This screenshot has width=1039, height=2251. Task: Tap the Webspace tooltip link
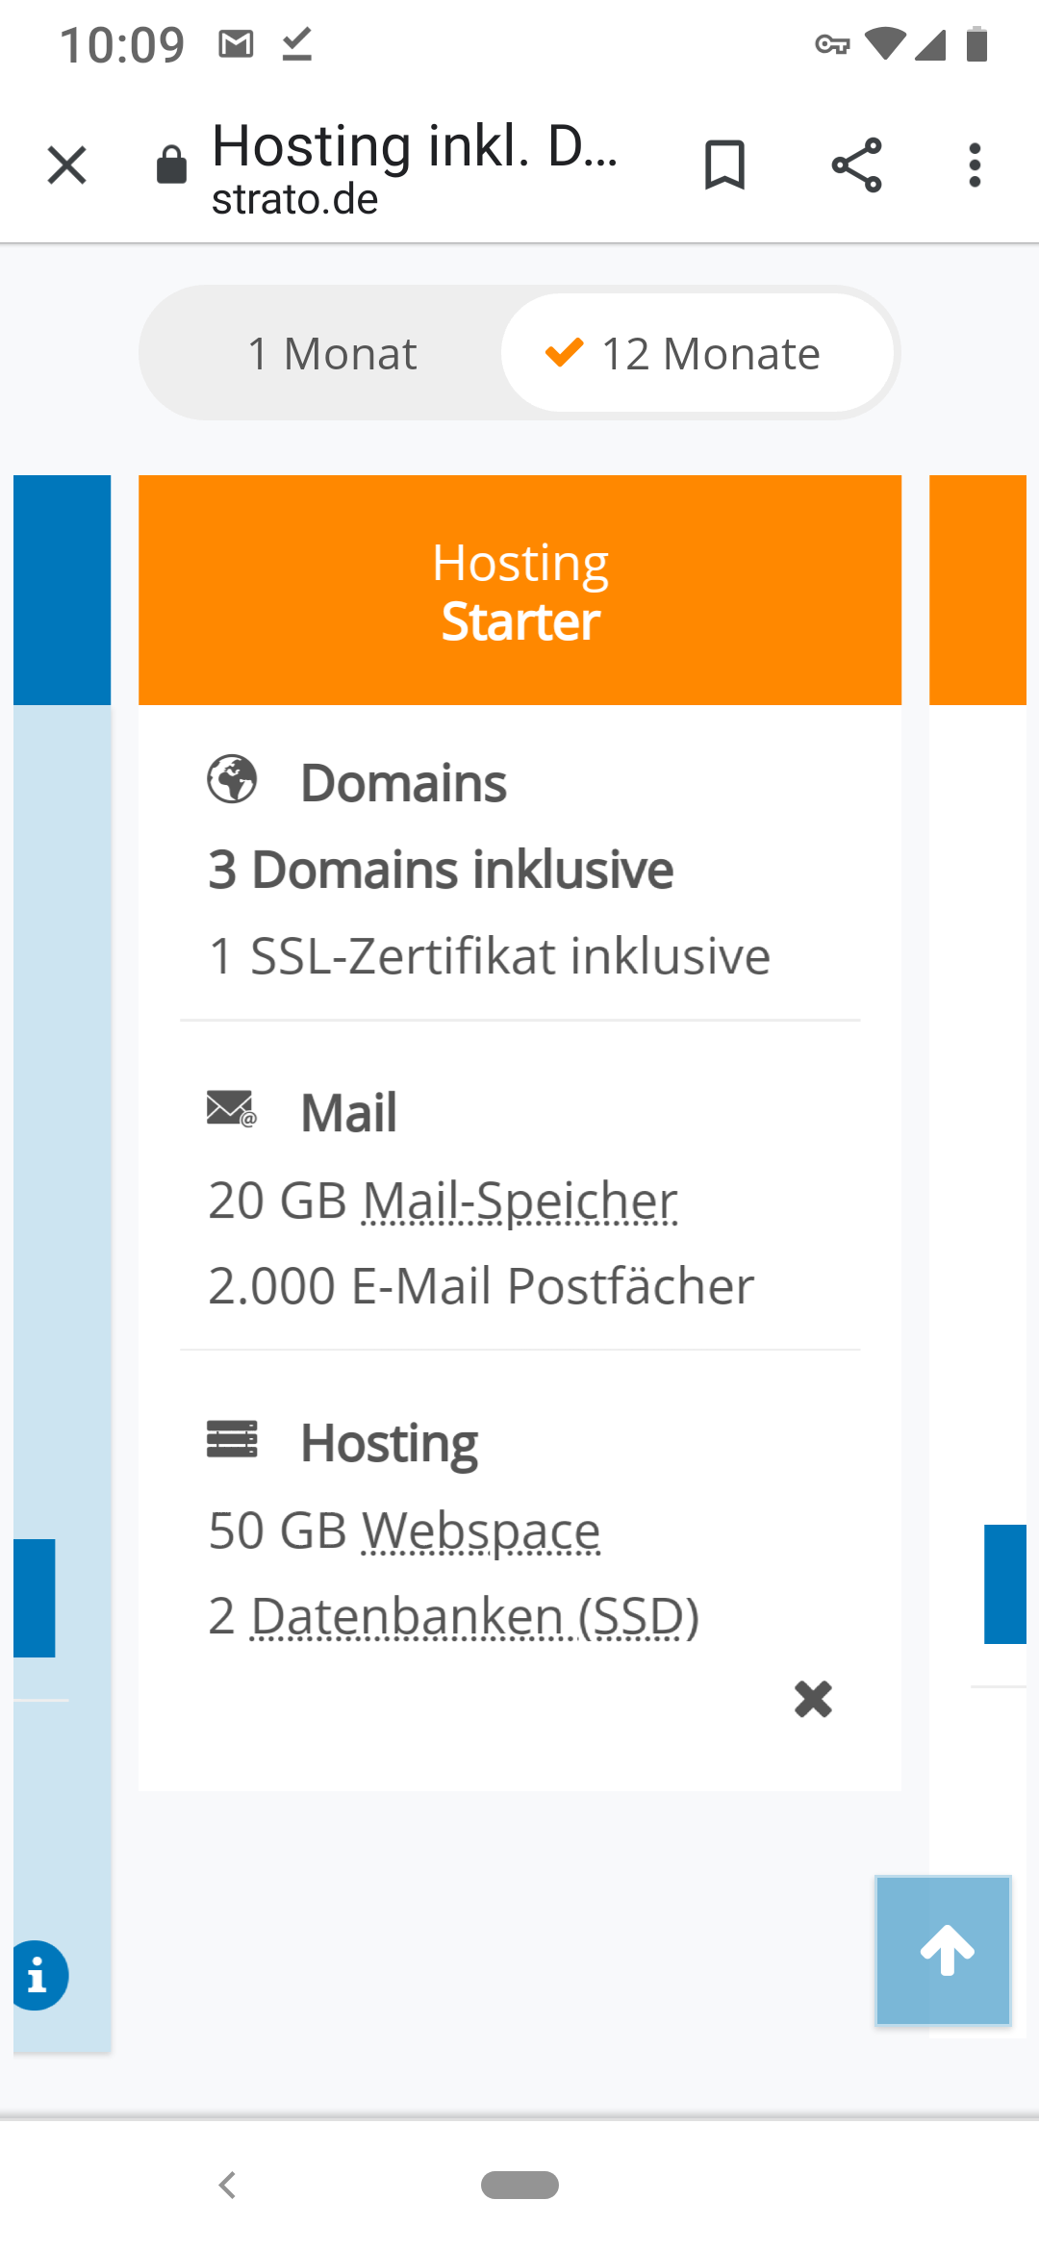(481, 1530)
